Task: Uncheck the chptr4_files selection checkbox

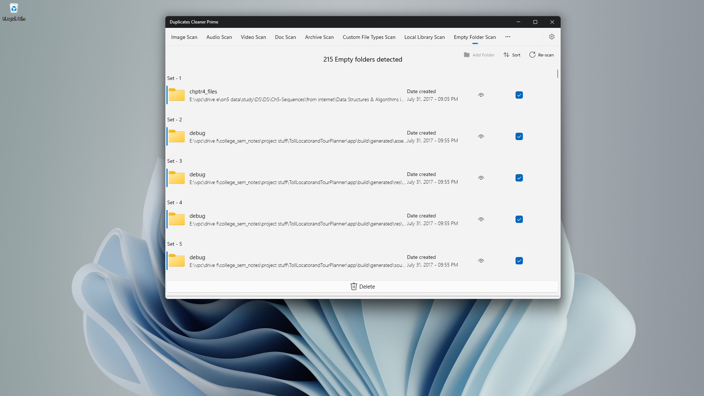Action: pyautogui.click(x=519, y=95)
